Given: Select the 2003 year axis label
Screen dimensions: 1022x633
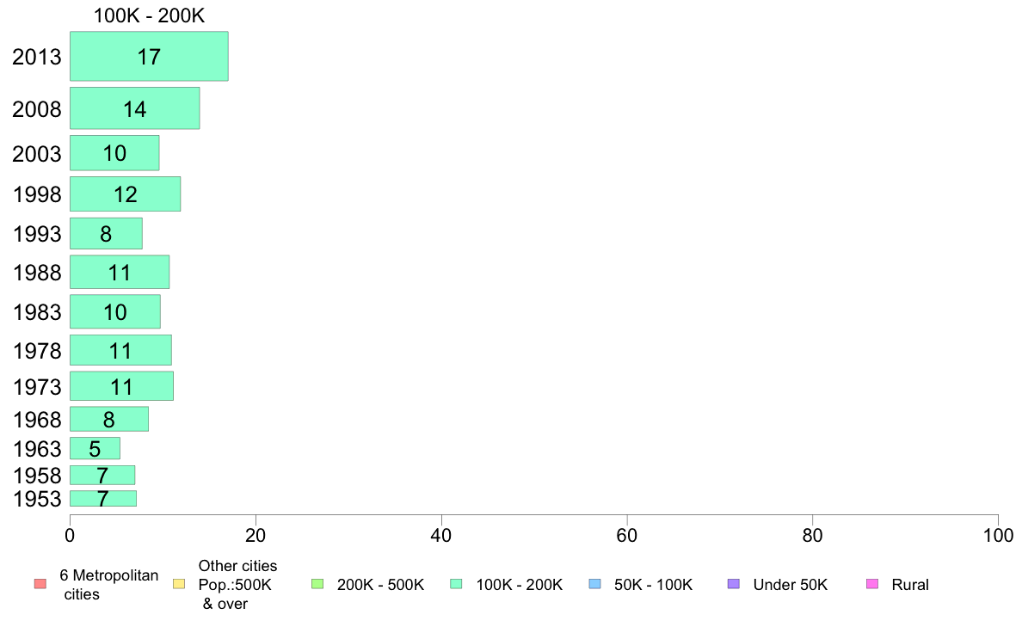Looking at the screenshot, I should (x=37, y=154).
